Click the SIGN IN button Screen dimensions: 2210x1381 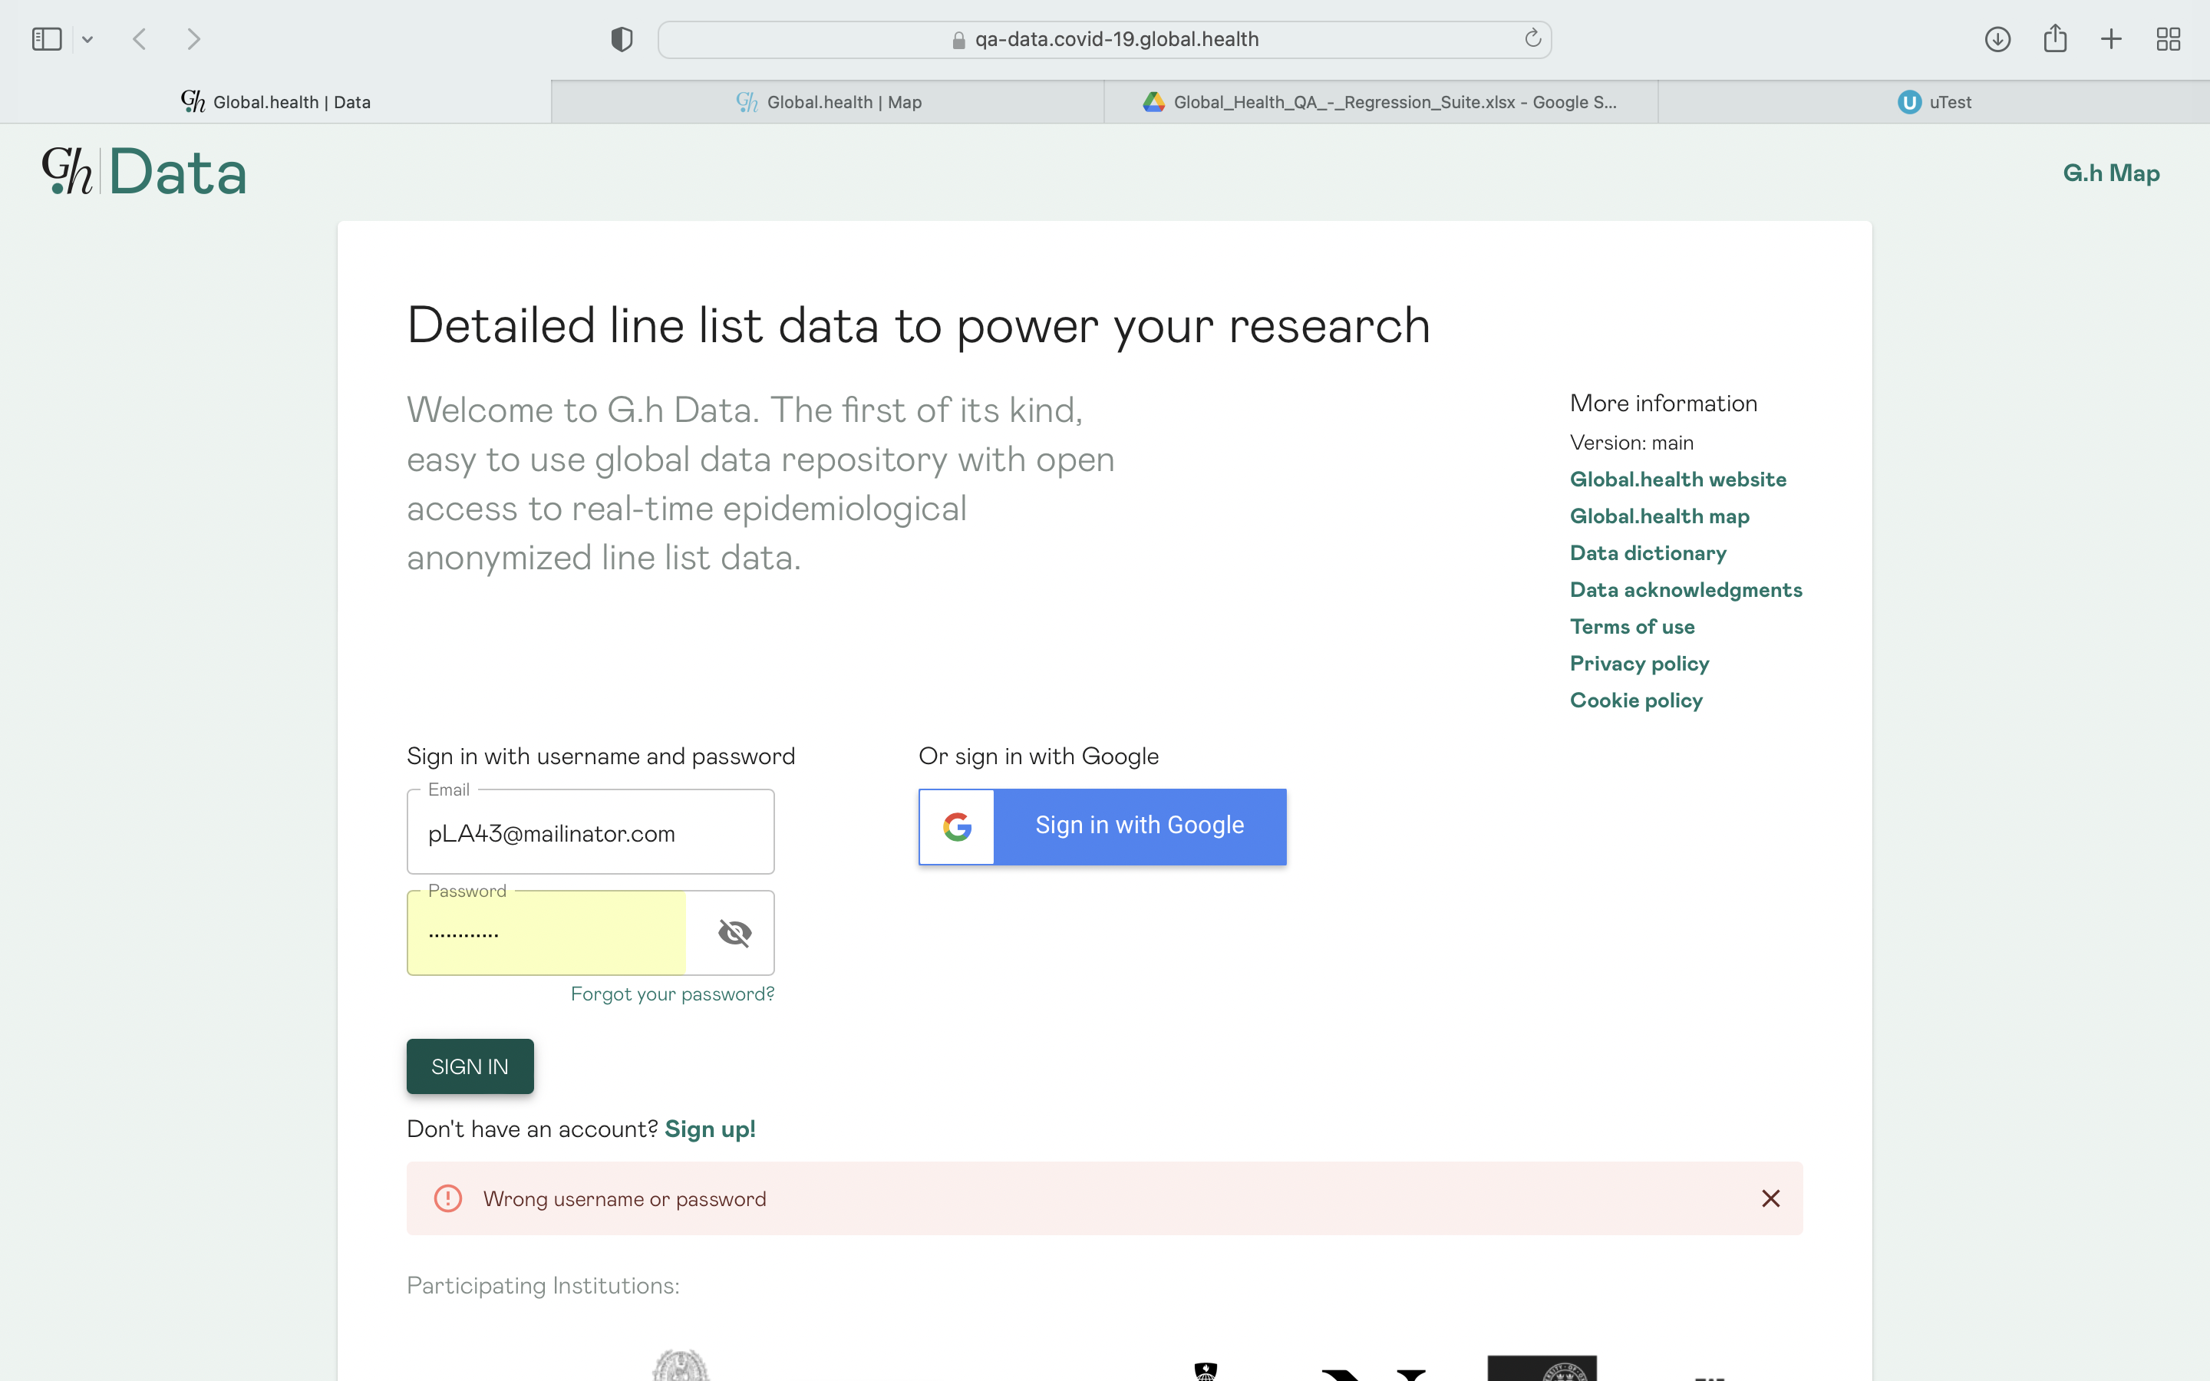470,1066
